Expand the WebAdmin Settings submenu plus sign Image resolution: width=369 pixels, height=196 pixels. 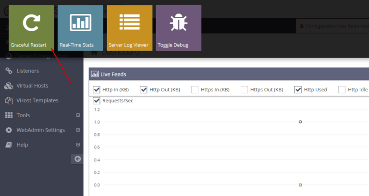click(78, 130)
